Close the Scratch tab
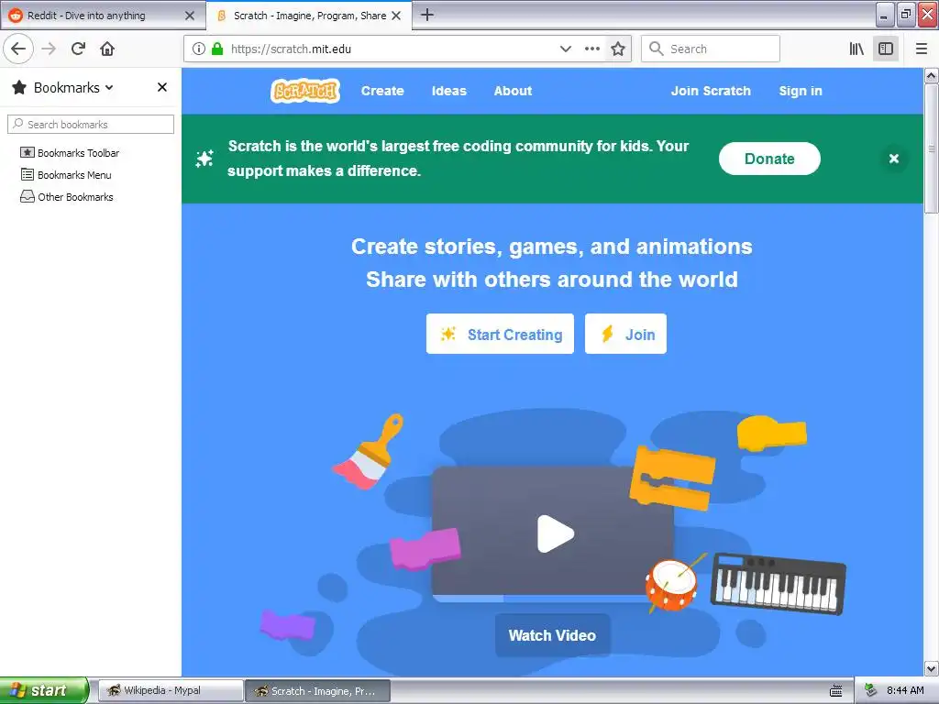The width and height of the screenshot is (939, 704). pyautogui.click(x=396, y=16)
